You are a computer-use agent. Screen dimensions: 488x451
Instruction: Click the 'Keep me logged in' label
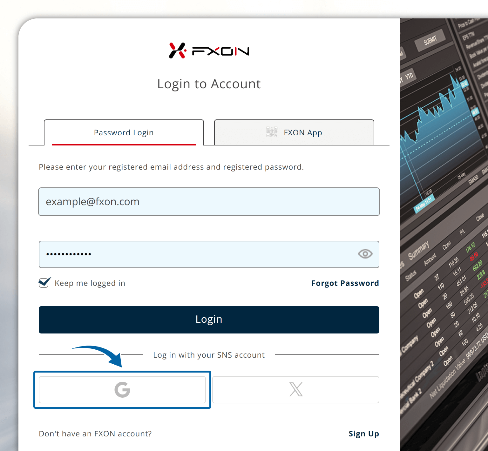90,283
